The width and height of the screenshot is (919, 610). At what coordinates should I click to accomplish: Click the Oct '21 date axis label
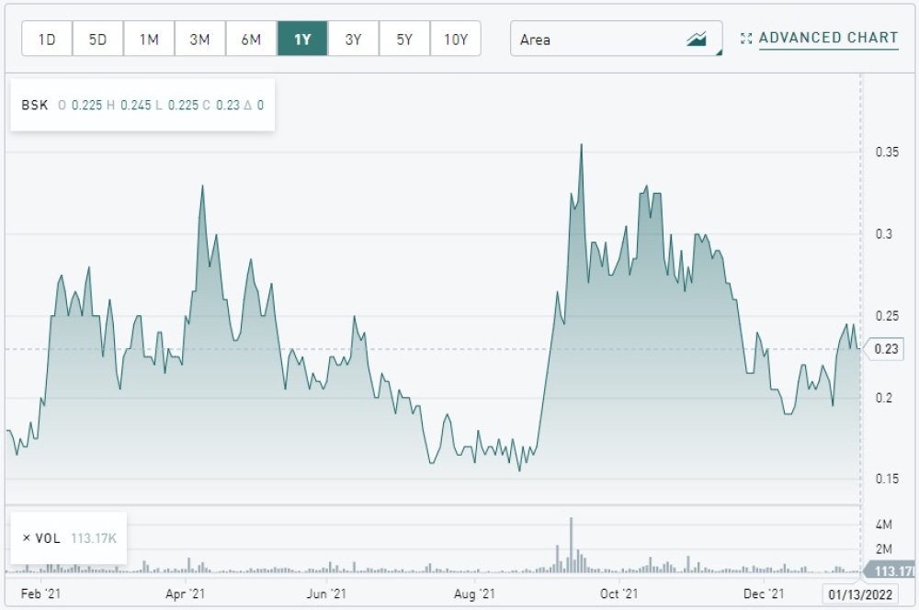click(x=618, y=593)
